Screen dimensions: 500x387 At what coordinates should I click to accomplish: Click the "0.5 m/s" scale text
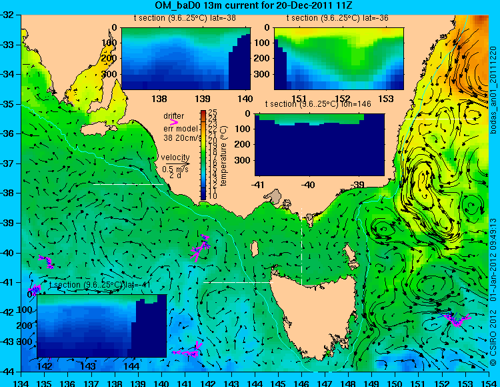(x=175, y=169)
